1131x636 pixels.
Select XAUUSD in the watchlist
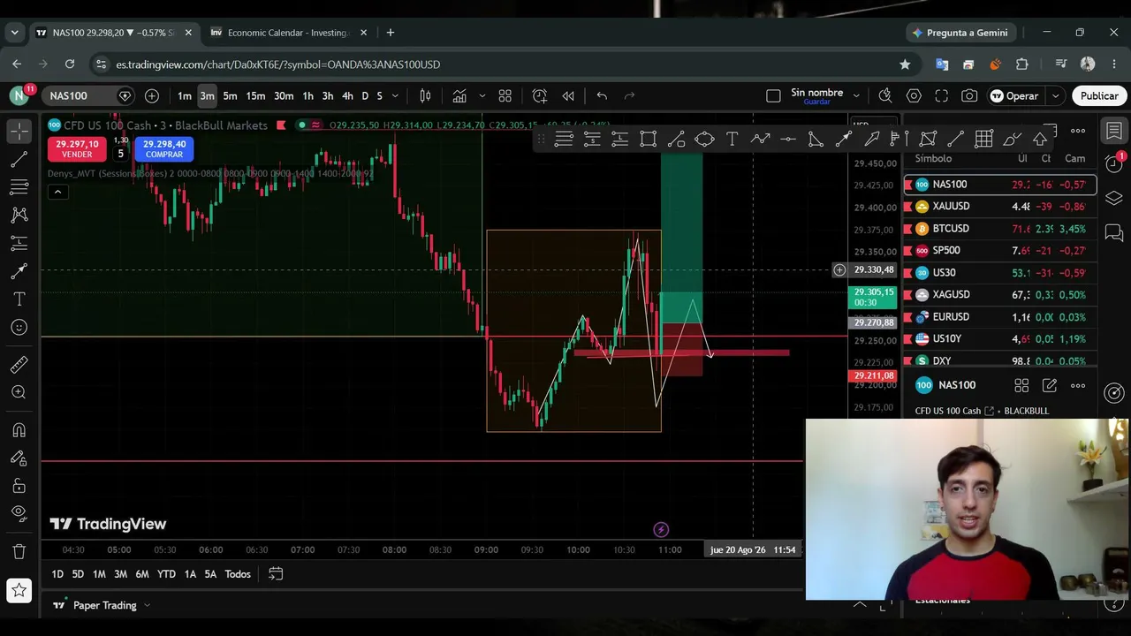(999, 207)
